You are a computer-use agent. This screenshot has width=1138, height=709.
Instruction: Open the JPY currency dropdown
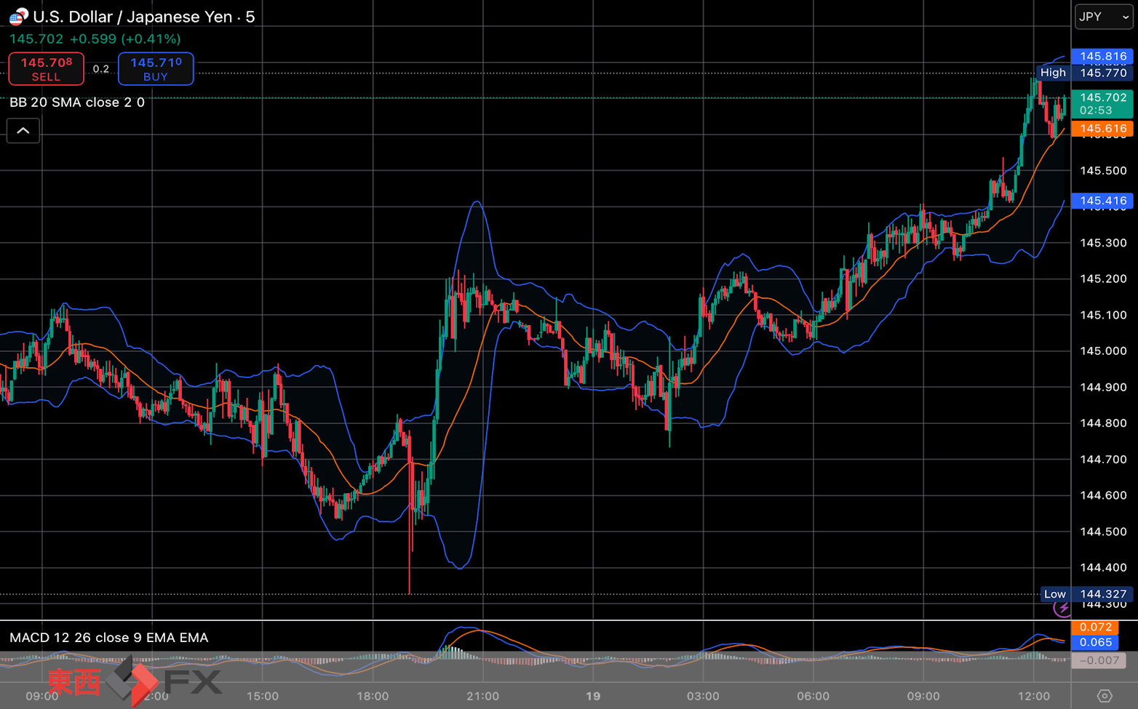(1104, 17)
